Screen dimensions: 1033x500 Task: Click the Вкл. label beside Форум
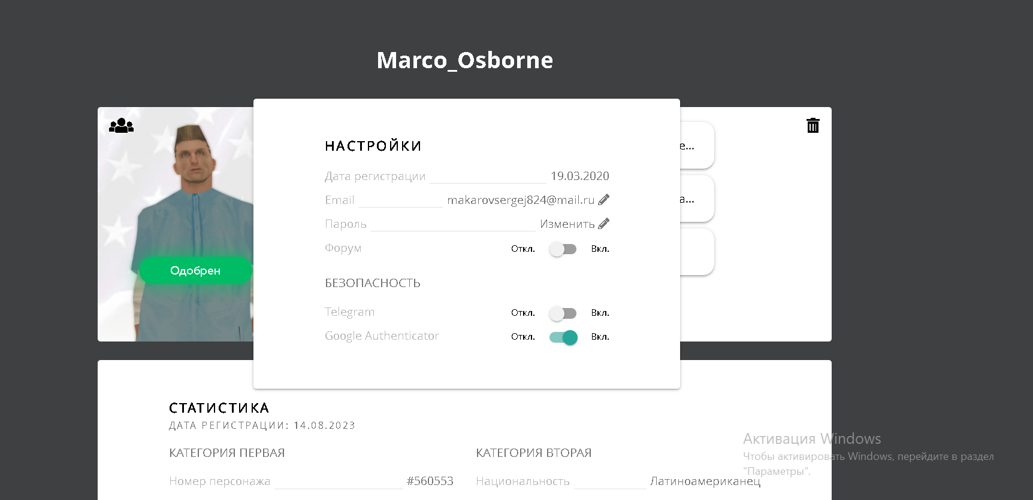click(x=600, y=249)
